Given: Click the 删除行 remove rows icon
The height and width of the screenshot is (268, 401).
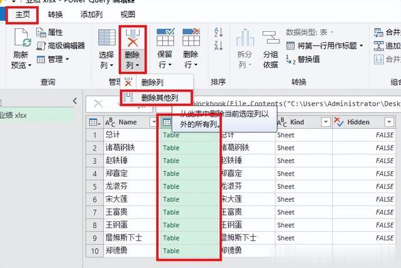Looking at the screenshot, I should click(191, 37).
